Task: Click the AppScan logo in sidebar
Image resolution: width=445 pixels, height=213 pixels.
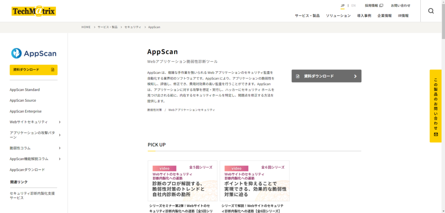Action: pos(34,53)
